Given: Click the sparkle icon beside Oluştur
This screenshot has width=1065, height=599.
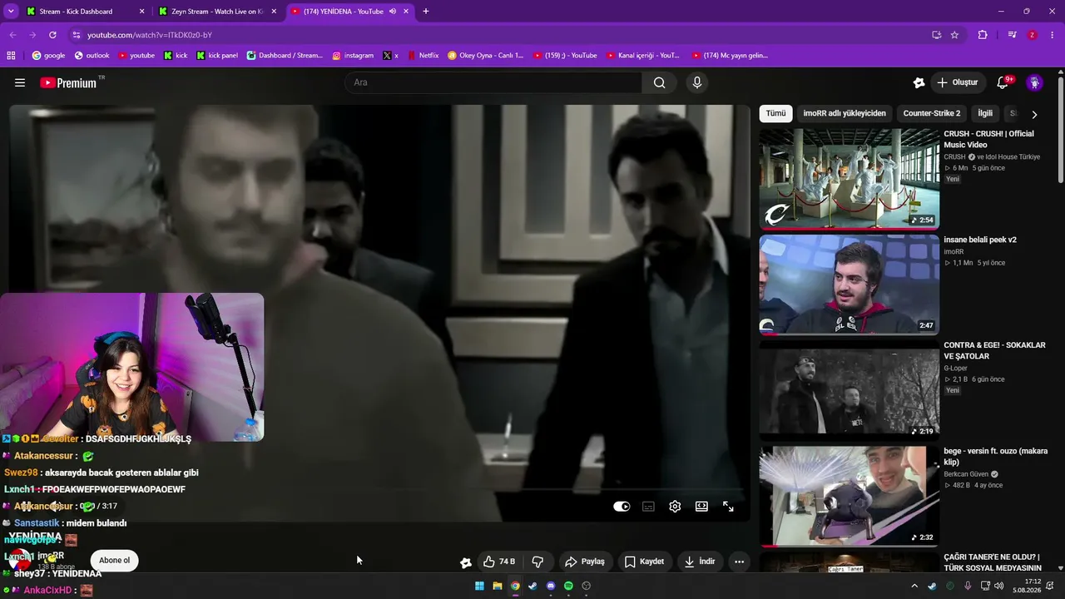Looking at the screenshot, I should (x=919, y=82).
